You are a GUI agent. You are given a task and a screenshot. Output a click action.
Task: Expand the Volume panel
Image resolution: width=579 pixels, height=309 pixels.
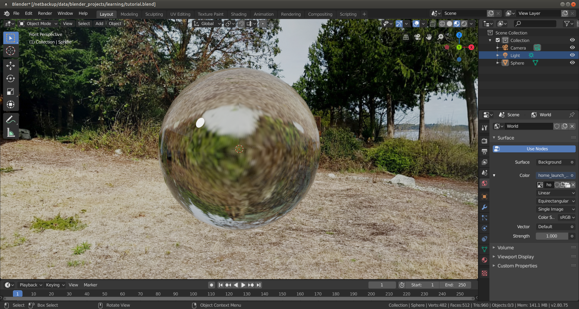pos(505,248)
